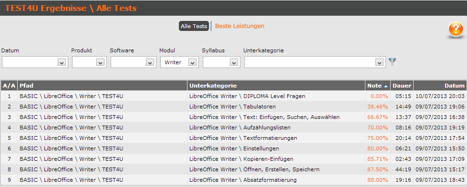This screenshot has width=467, height=187.
Task: Select the Einstellungen subcategory cell
Action: pyautogui.click(x=276, y=148)
